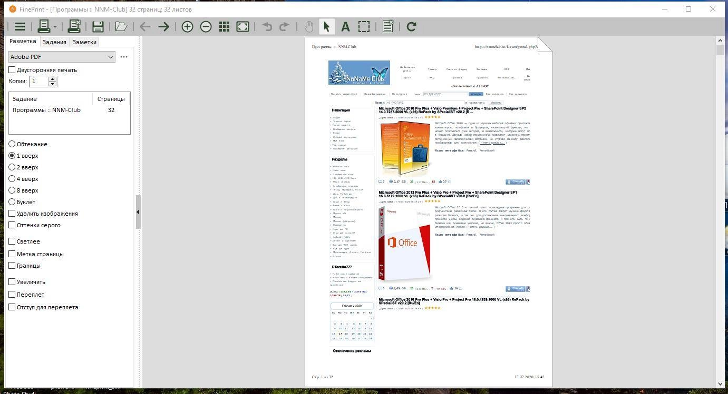Select the arrow pointer tool
The image size is (728, 394).
[327, 26]
